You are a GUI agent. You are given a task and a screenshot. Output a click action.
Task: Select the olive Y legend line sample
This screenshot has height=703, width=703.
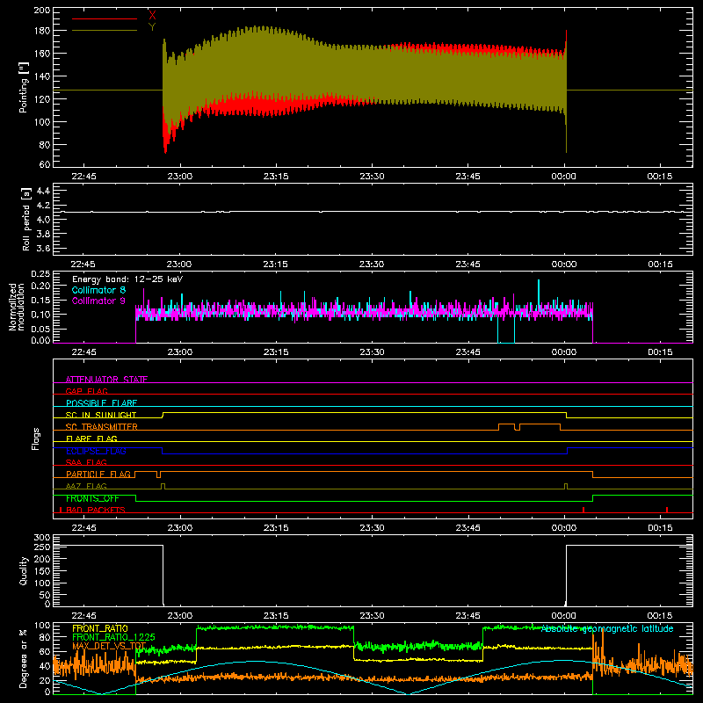105,31
